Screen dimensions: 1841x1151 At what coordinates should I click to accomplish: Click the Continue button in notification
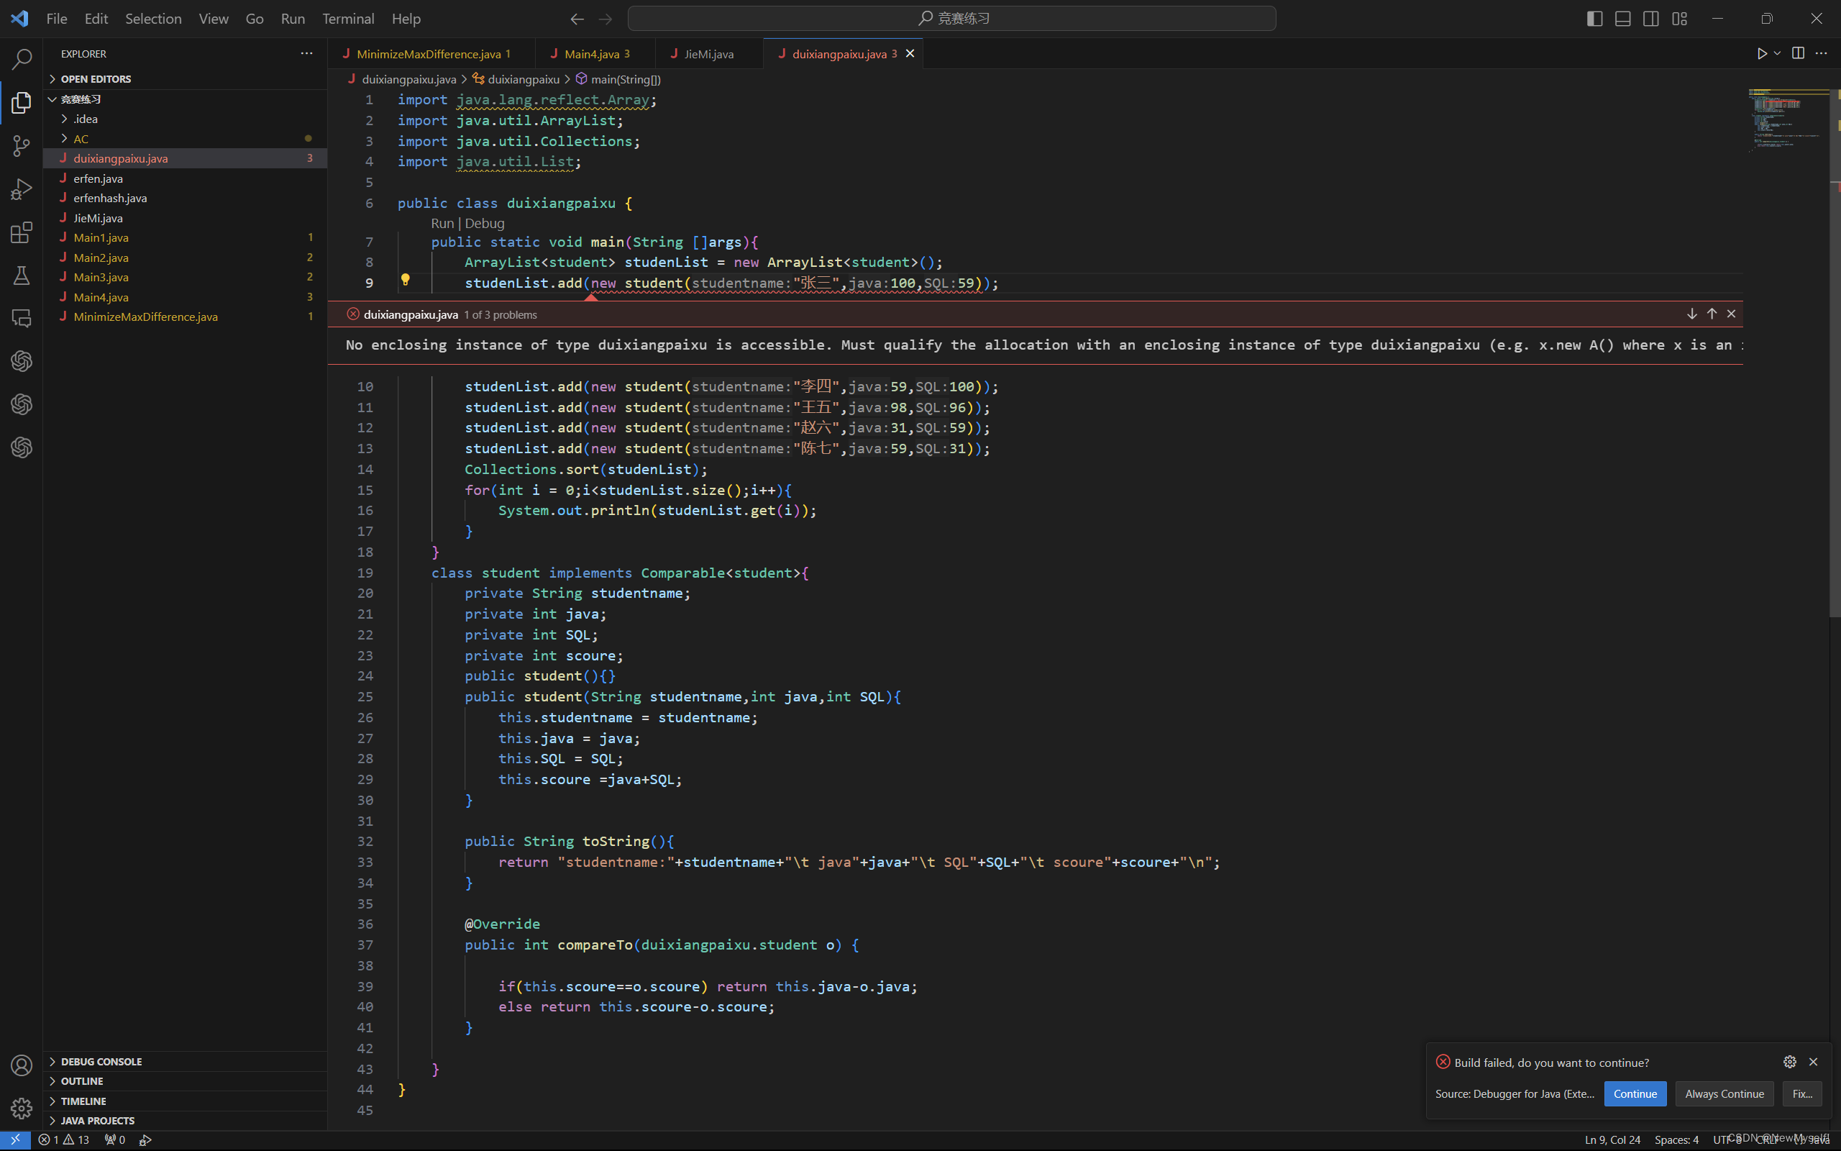(1635, 1094)
